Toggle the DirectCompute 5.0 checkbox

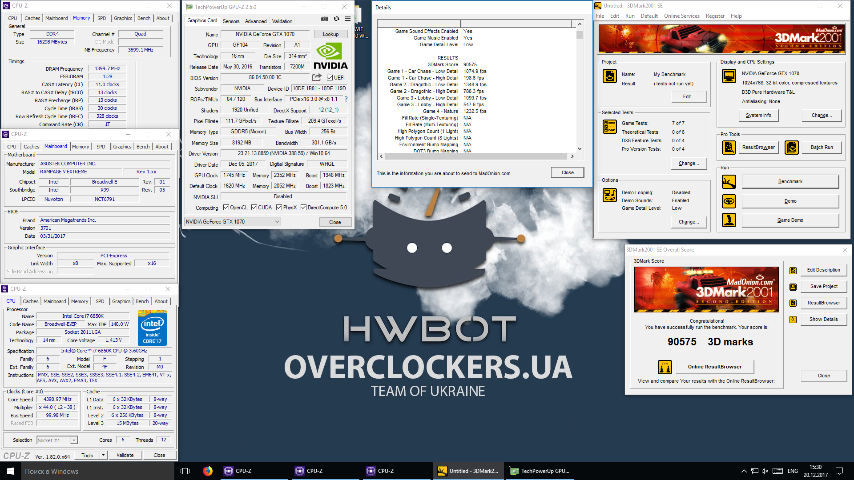coord(303,208)
